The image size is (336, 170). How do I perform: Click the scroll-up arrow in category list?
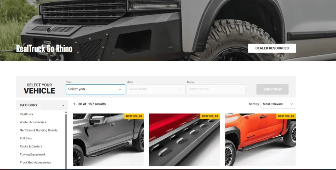tap(66, 112)
